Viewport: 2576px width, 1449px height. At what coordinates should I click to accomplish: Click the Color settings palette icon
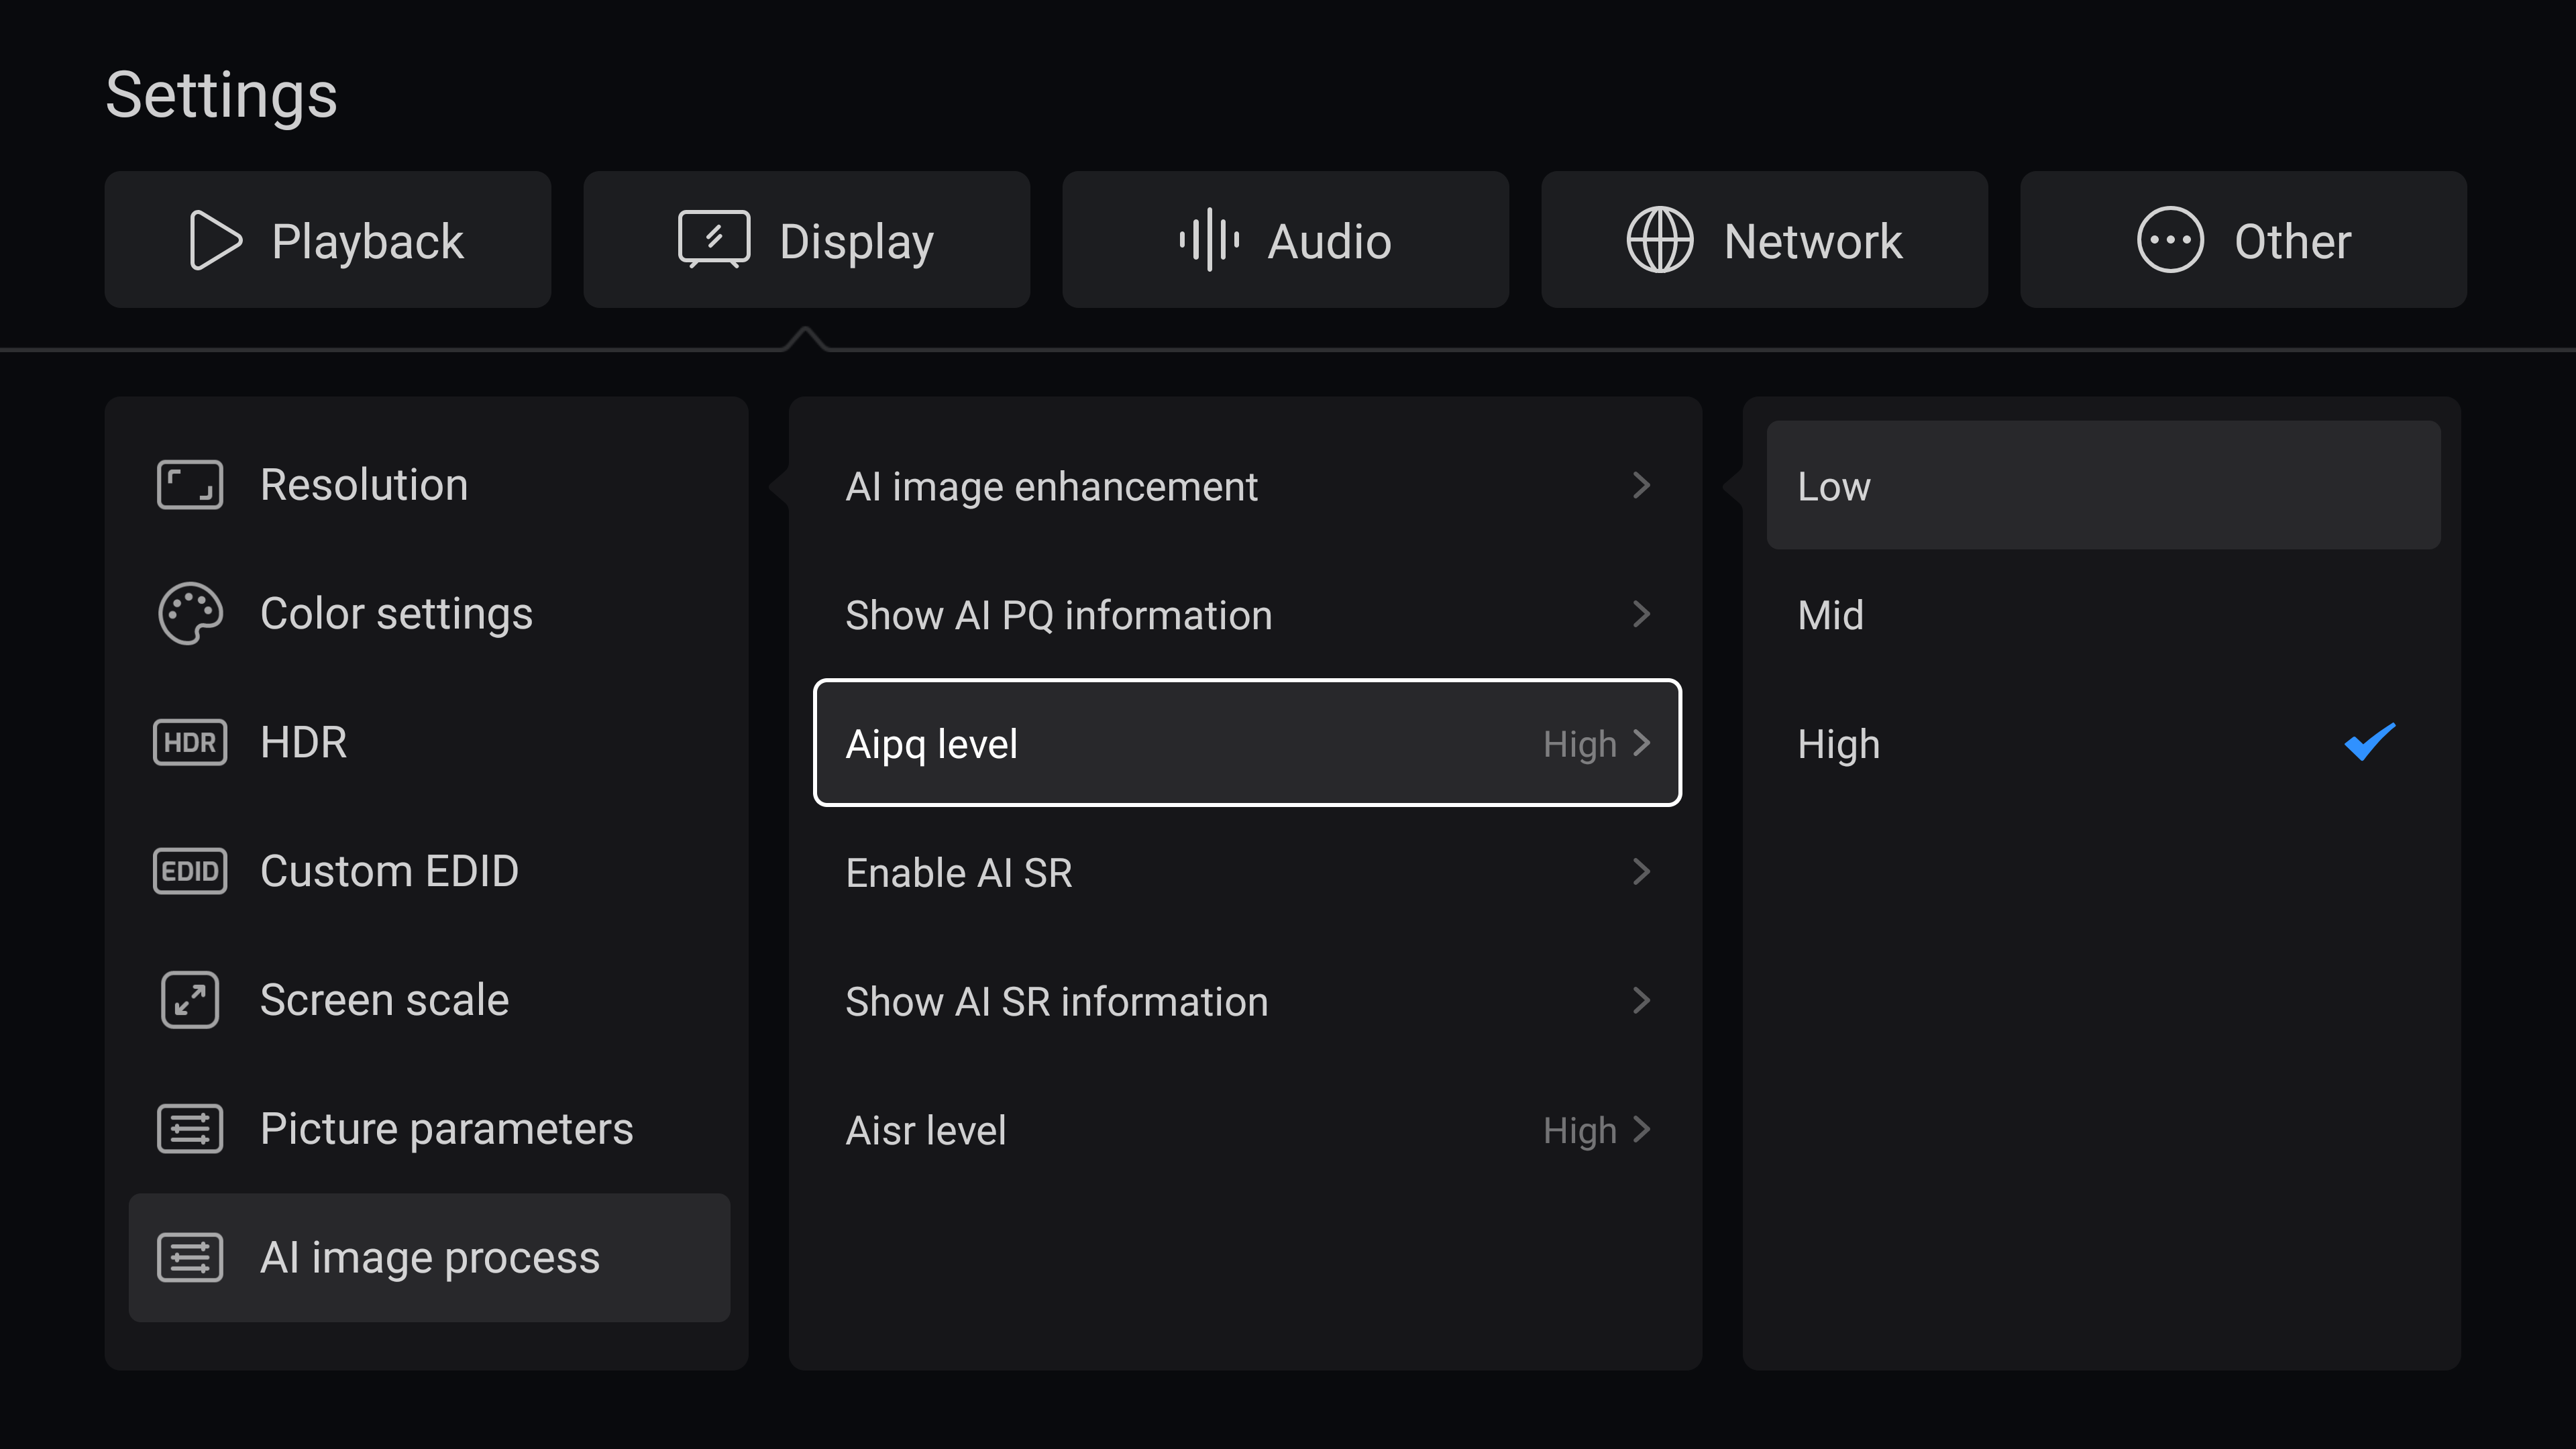click(190, 613)
